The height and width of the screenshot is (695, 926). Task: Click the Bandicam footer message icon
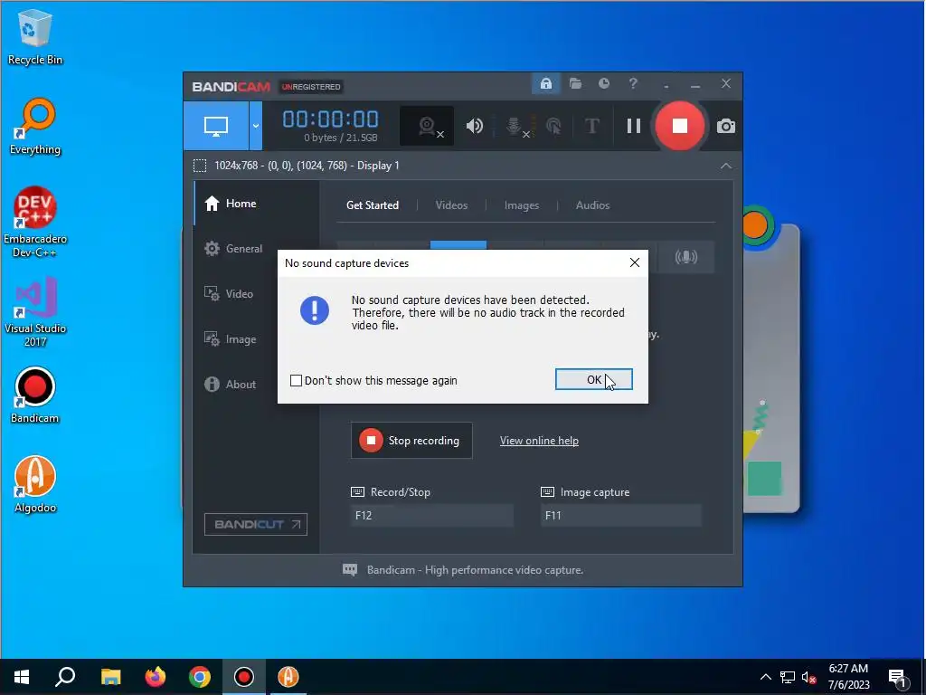point(350,570)
